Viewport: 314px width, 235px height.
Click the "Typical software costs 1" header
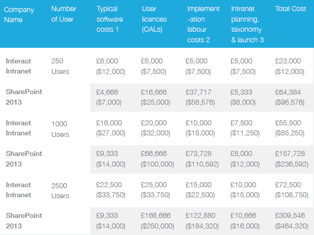(109, 19)
